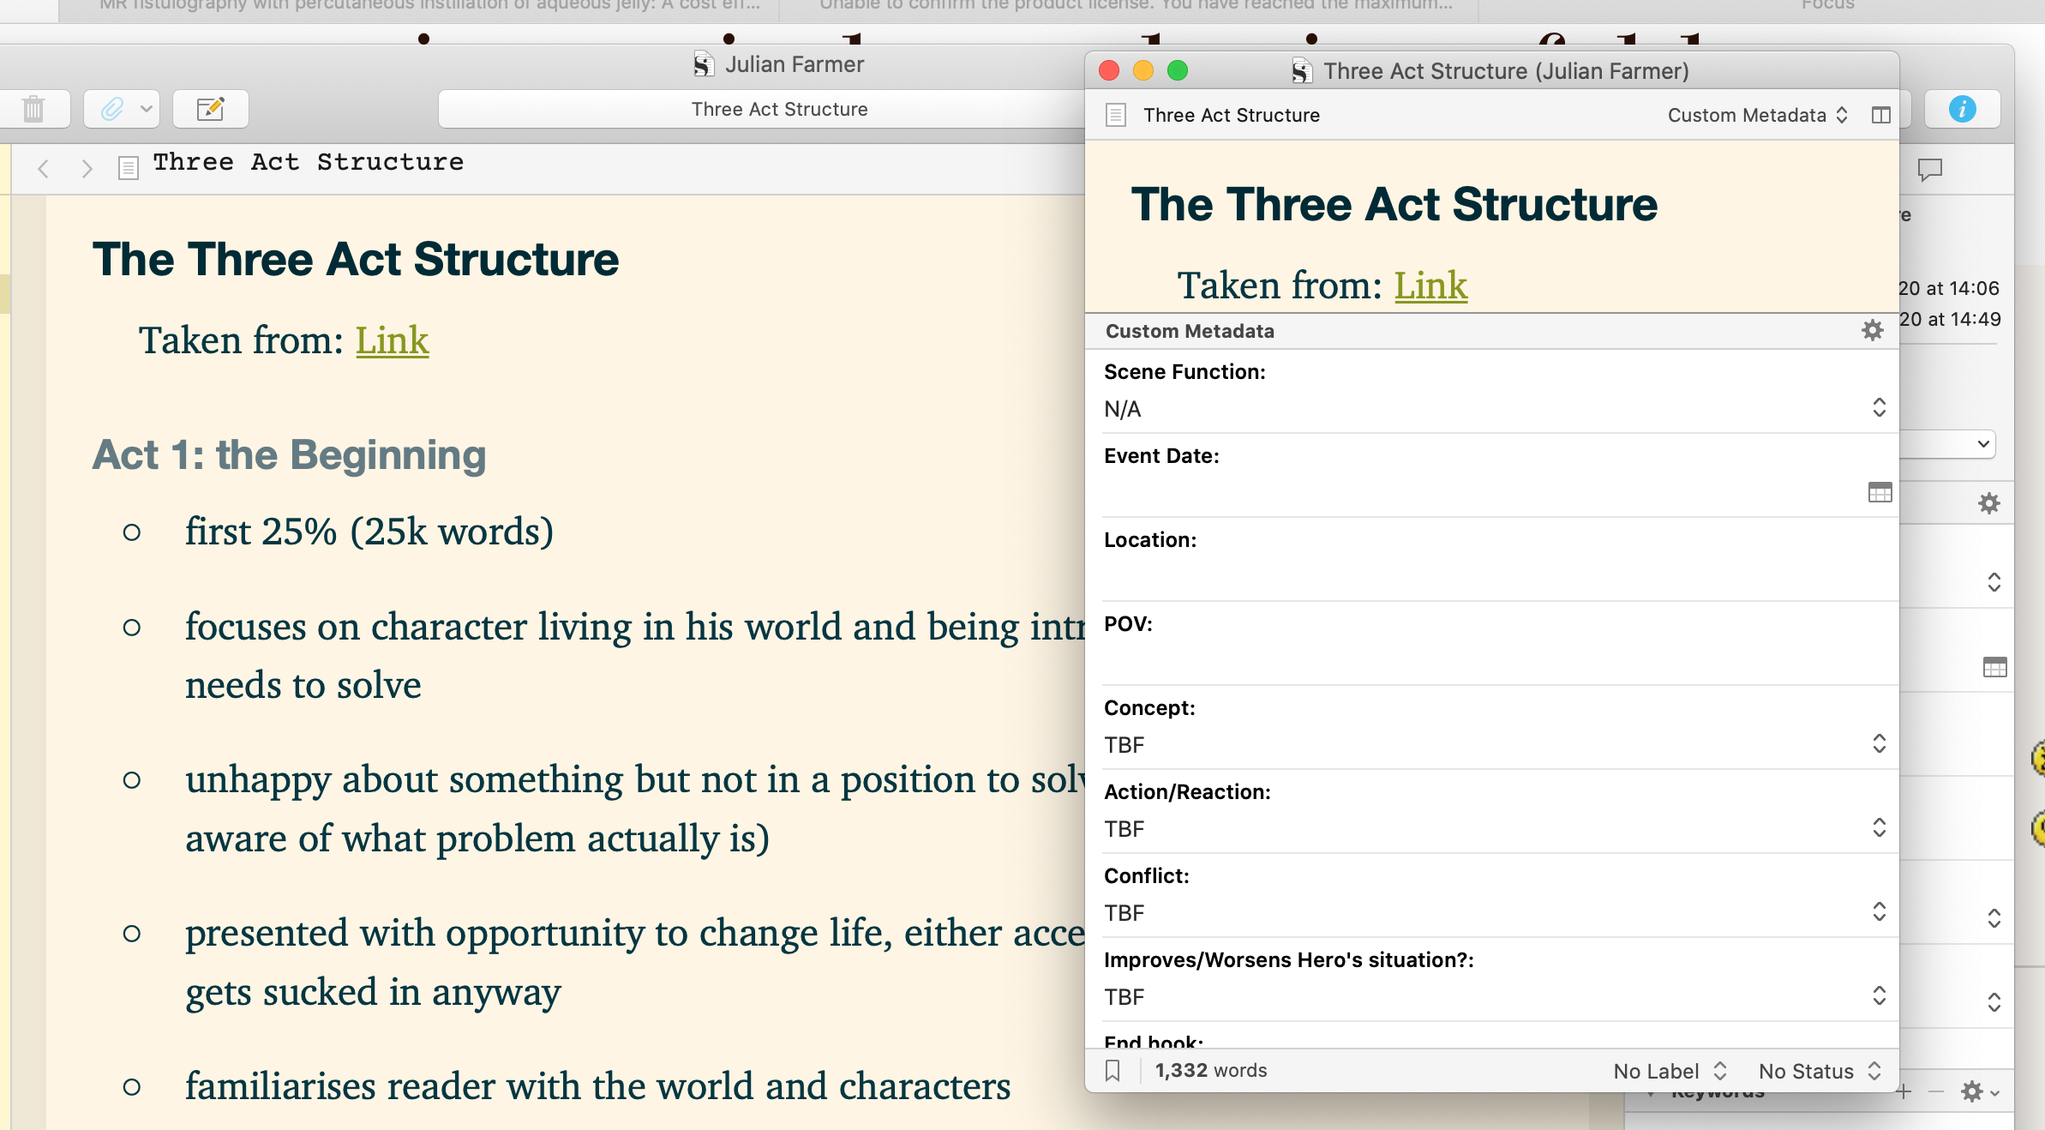Open the Custom Metadata pane selector
This screenshot has width=2045, height=1130.
1758,115
